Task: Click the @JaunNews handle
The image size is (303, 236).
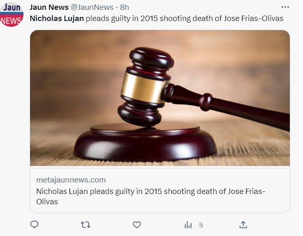Action: [92, 7]
